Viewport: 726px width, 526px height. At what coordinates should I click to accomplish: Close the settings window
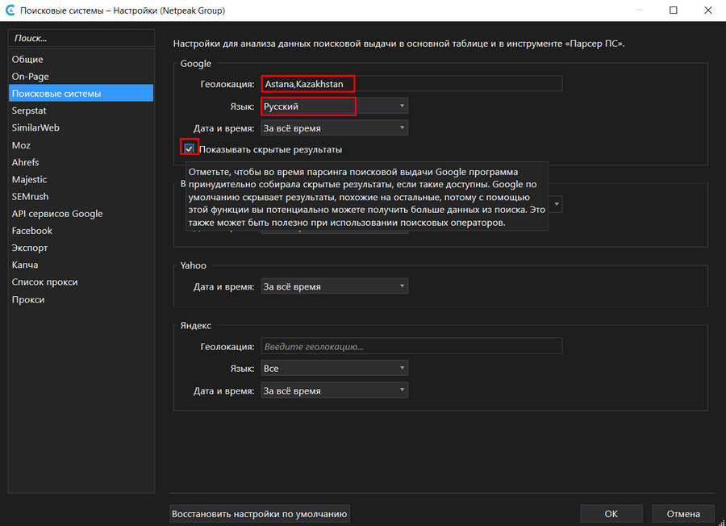pyautogui.click(x=708, y=10)
